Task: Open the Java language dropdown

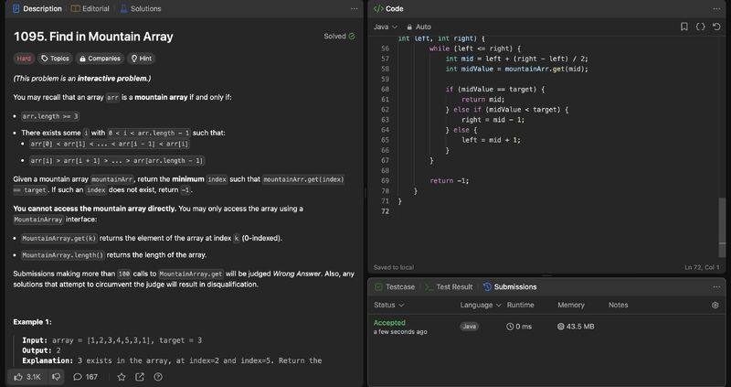Action: click(x=386, y=27)
